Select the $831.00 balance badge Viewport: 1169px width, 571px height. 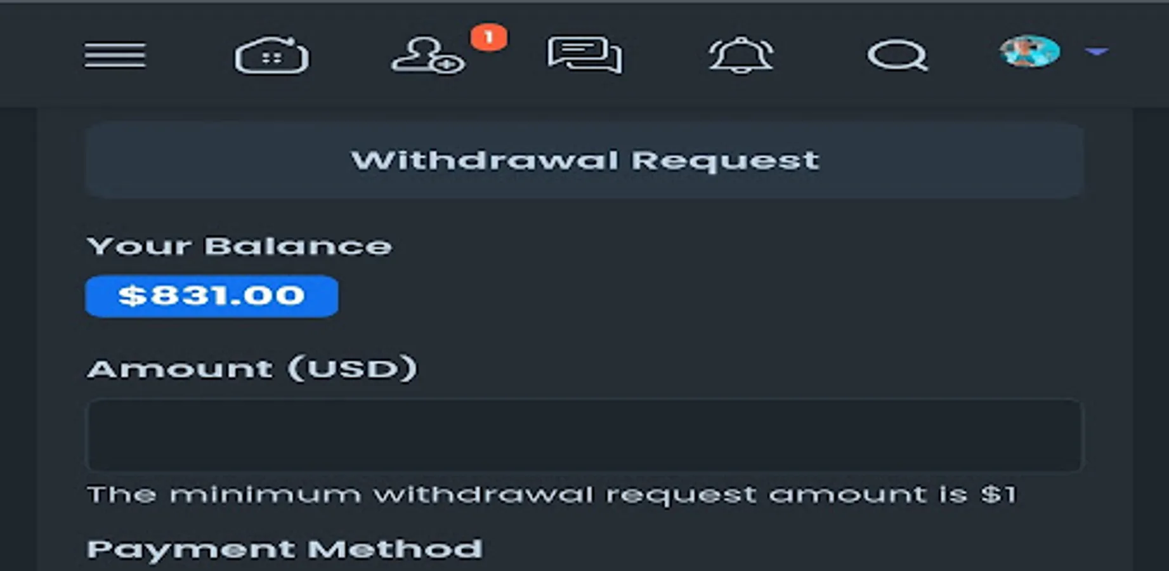[212, 296]
